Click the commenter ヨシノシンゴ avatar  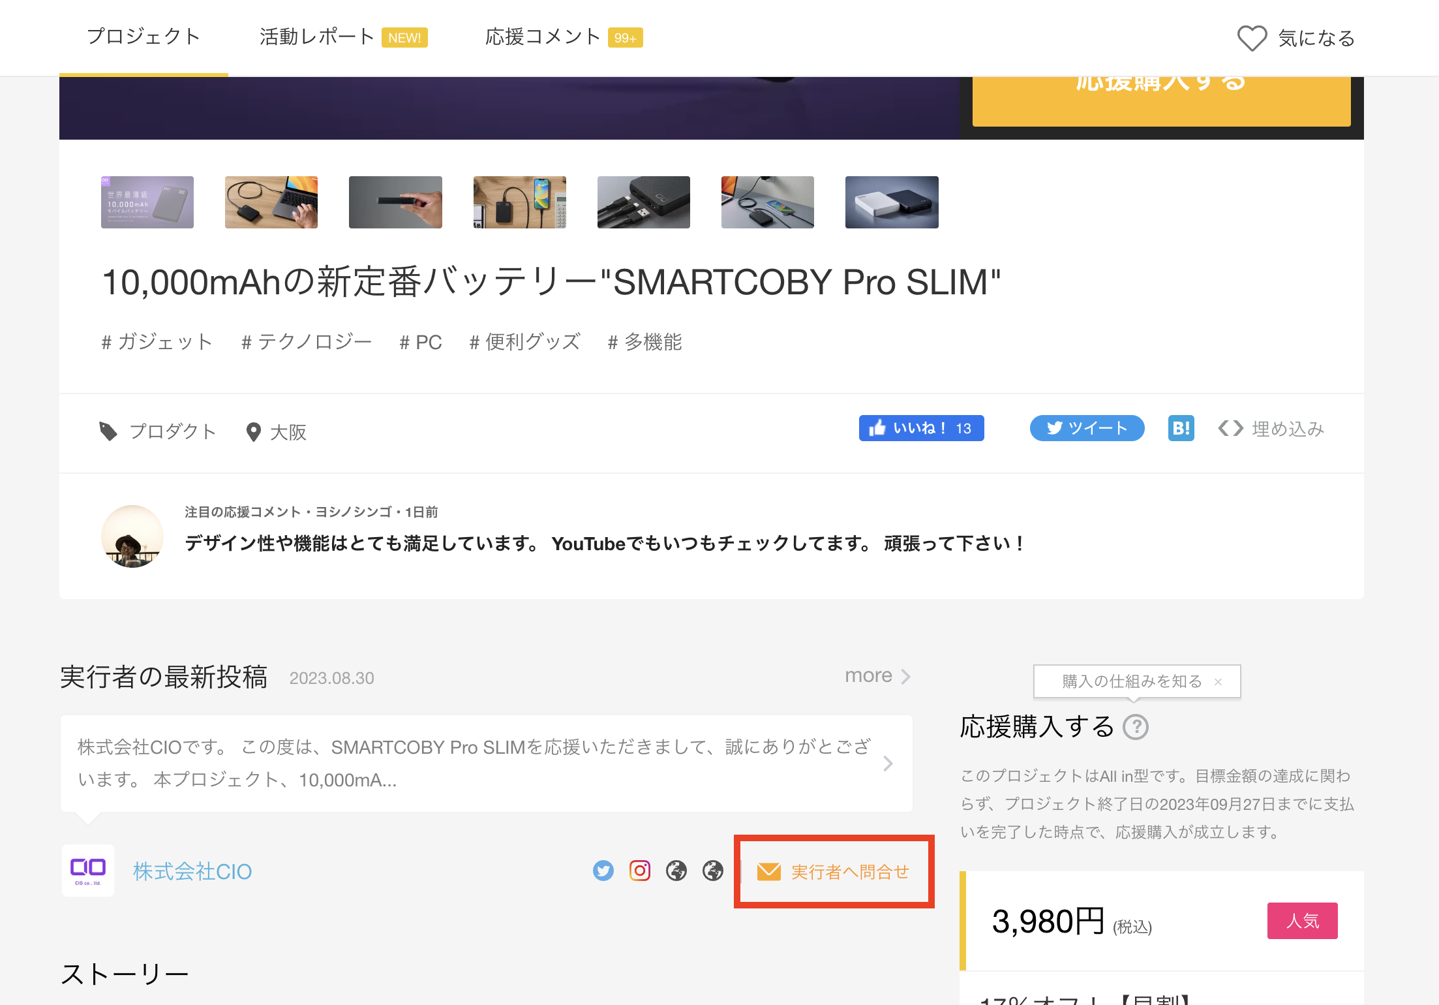132,536
